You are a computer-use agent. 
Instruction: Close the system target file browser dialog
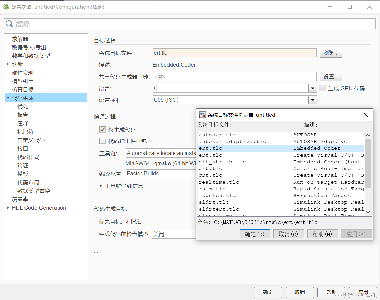(x=366, y=115)
